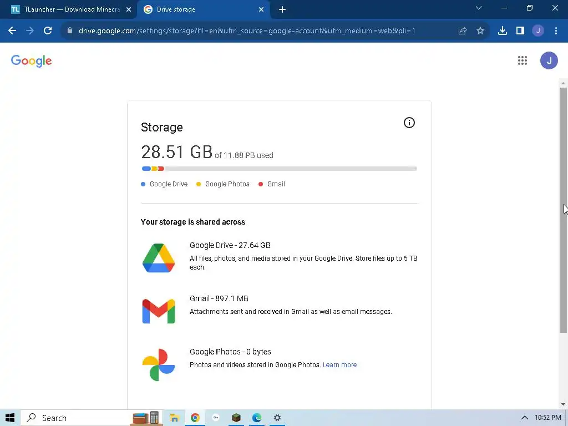The image size is (568, 426).
Task: Open Chrome downloads panel
Action: click(x=503, y=31)
